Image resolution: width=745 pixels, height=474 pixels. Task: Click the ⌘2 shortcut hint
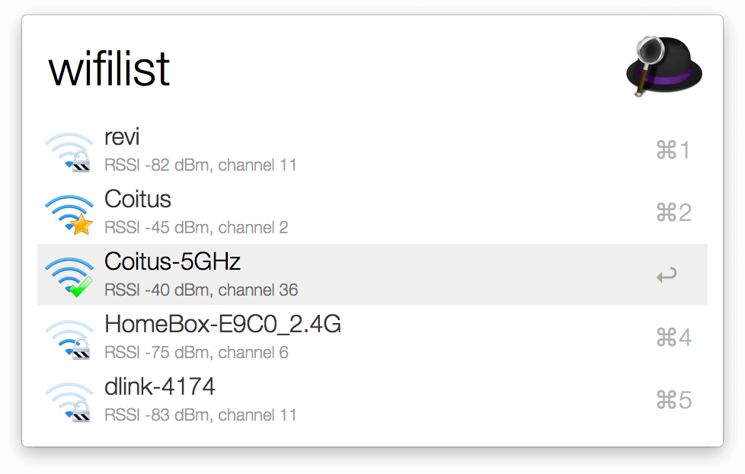673,213
